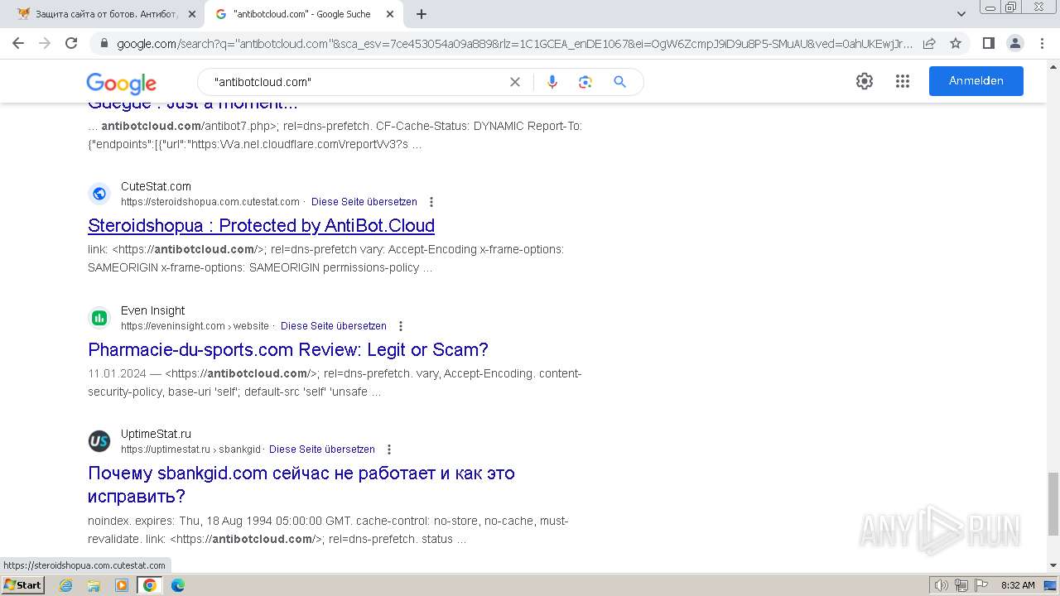1060x596 pixels.
Task: Clear the search box text
Action: coord(515,82)
